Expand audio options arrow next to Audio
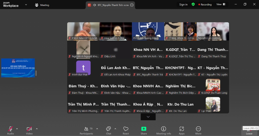The width and height of the screenshot is (259, 136). pos(17,129)
